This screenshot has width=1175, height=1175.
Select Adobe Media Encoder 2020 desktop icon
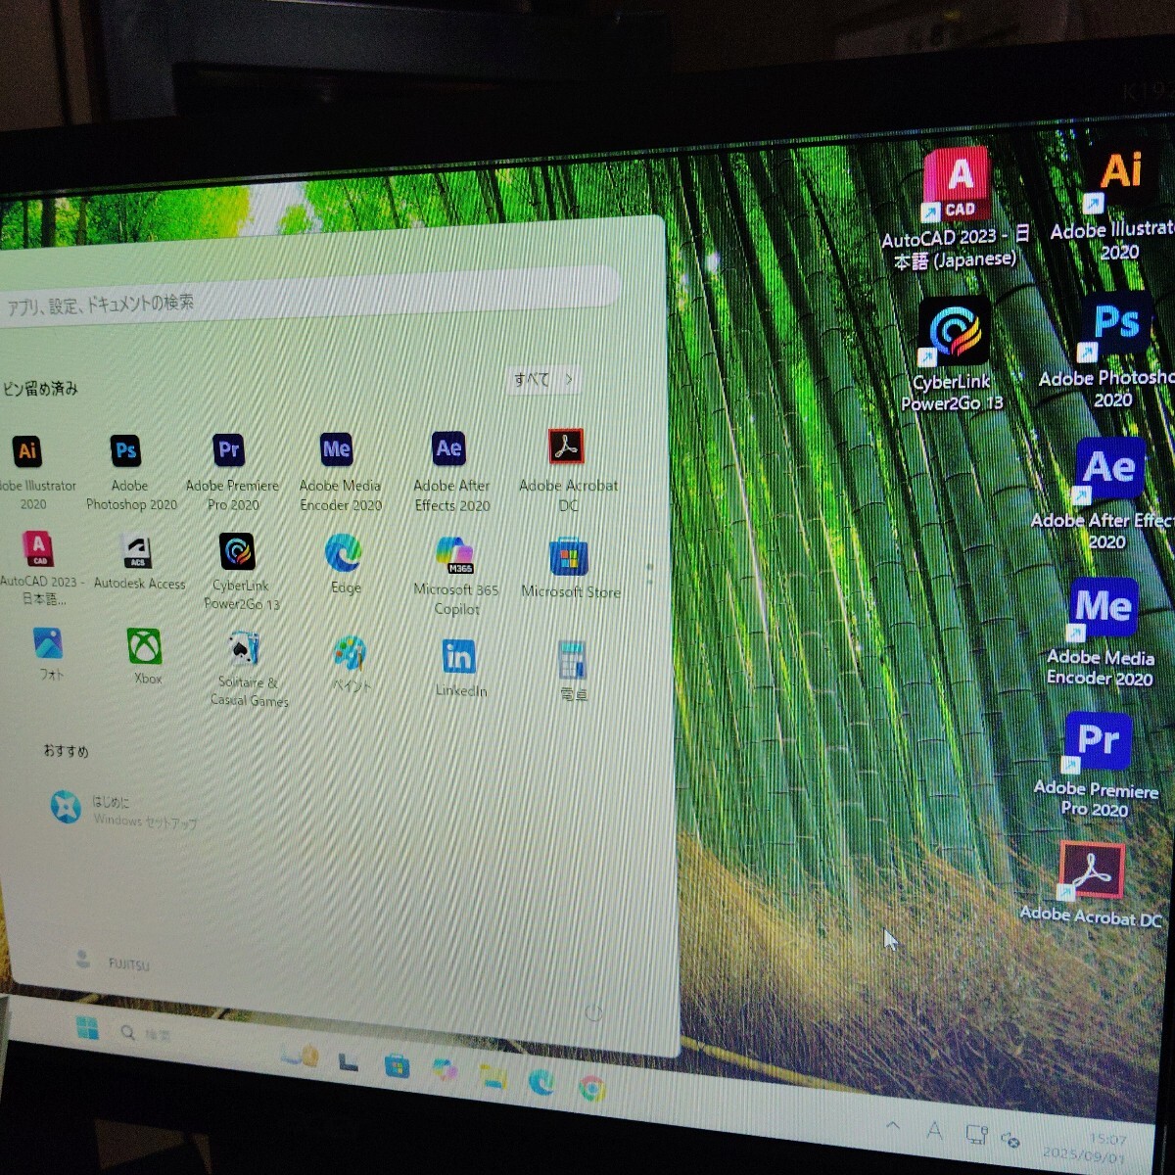coord(1101,634)
